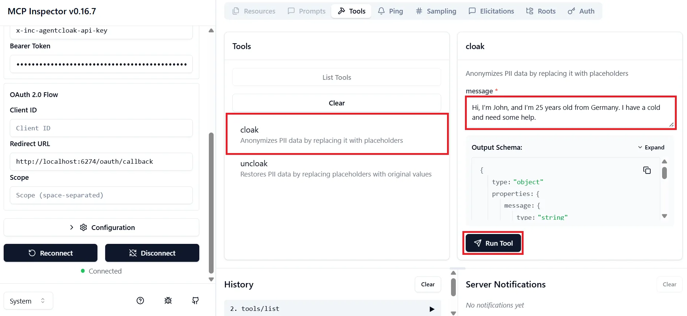The height and width of the screenshot is (316, 687).
Task: Open the GitHub icon link
Action: click(x=195, y=301)
